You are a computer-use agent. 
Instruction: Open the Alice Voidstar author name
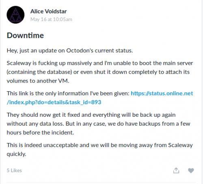coord(48,11)
